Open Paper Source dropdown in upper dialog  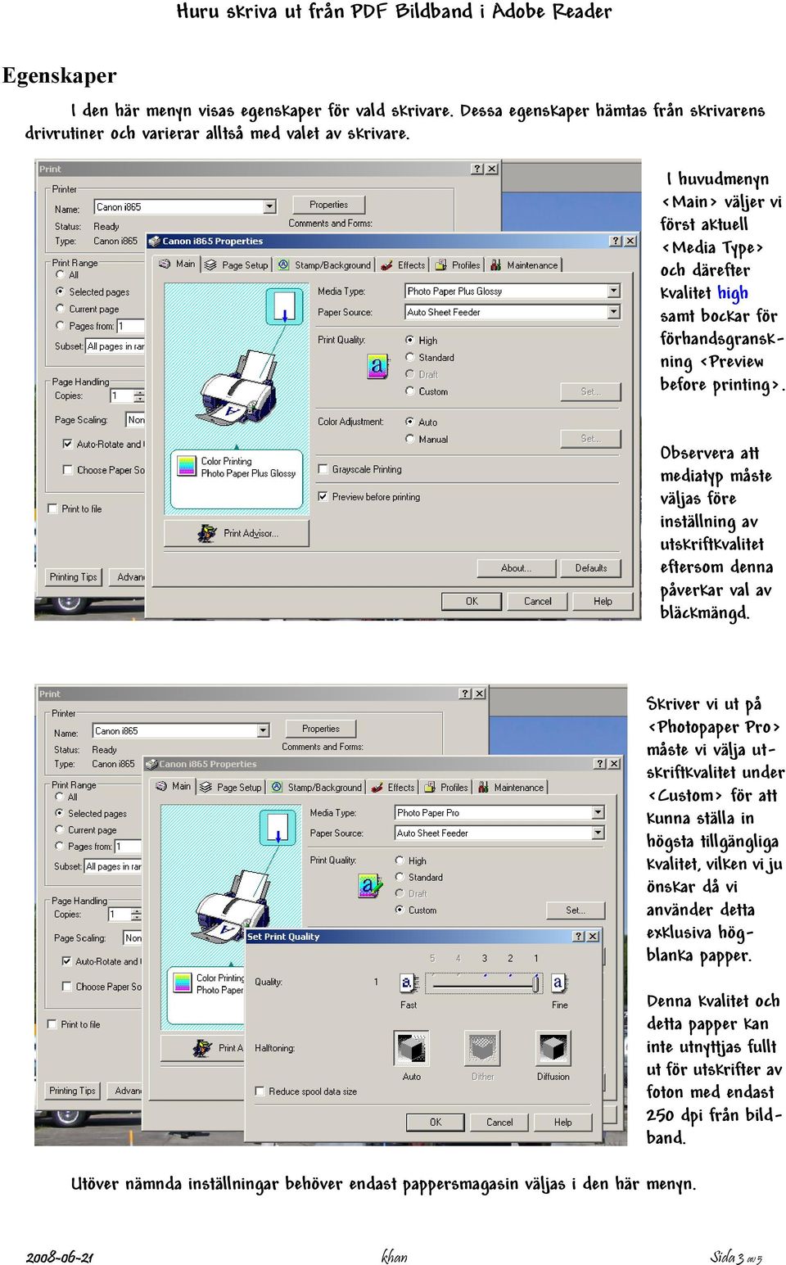[x=614, y=312]
